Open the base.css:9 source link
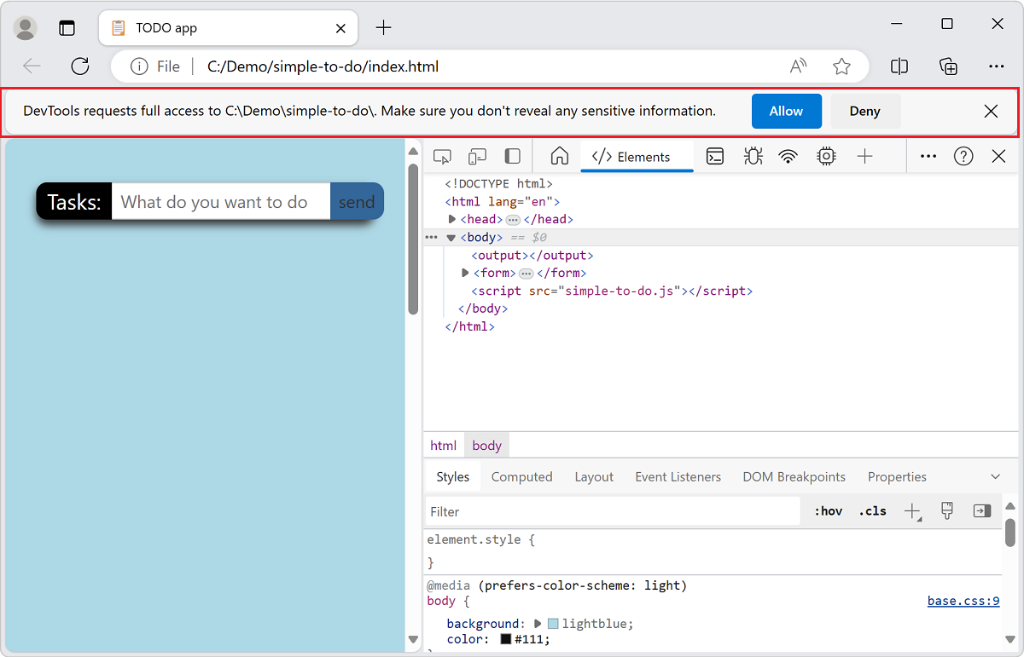Viewport: 1024px width, 657px height. [x=963, y=601]
